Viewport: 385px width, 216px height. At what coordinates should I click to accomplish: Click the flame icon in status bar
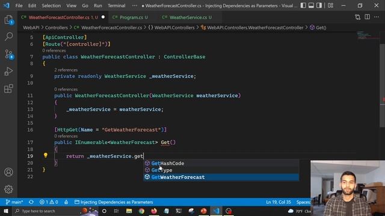tap(66, 202)
